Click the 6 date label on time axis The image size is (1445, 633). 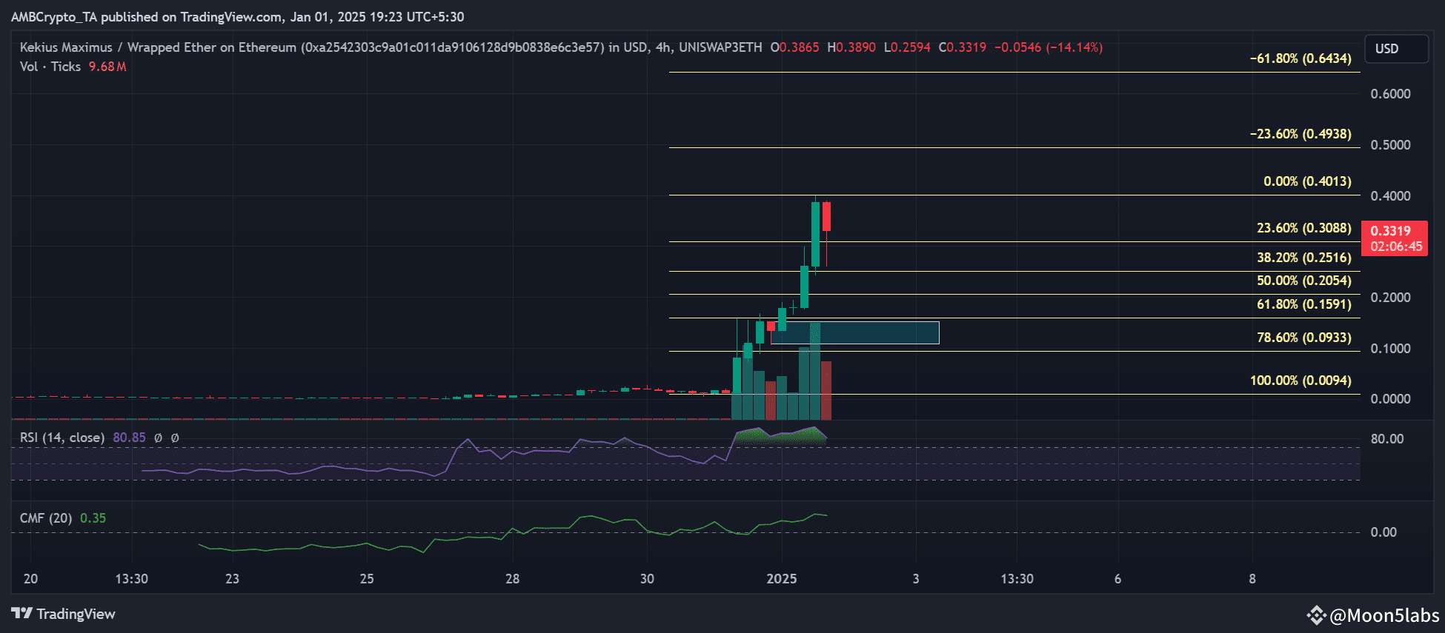click(x=1117, y=579)
